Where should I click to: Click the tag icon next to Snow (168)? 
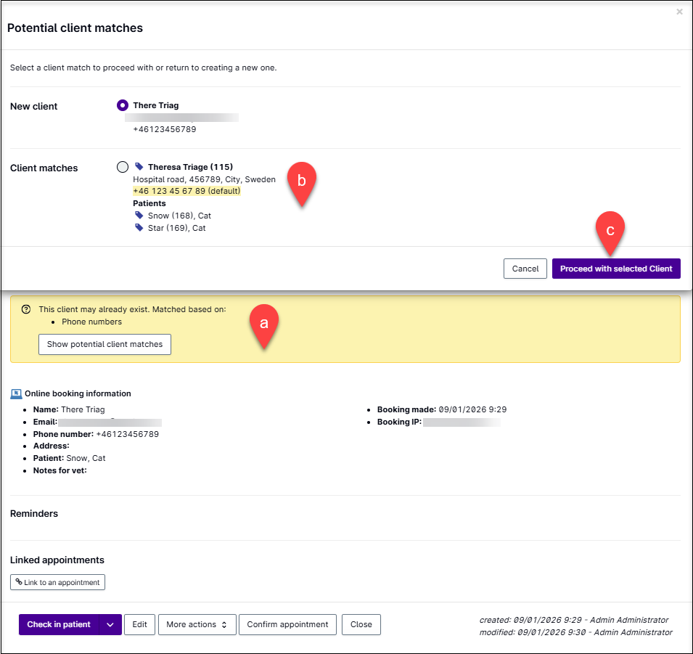139,215
